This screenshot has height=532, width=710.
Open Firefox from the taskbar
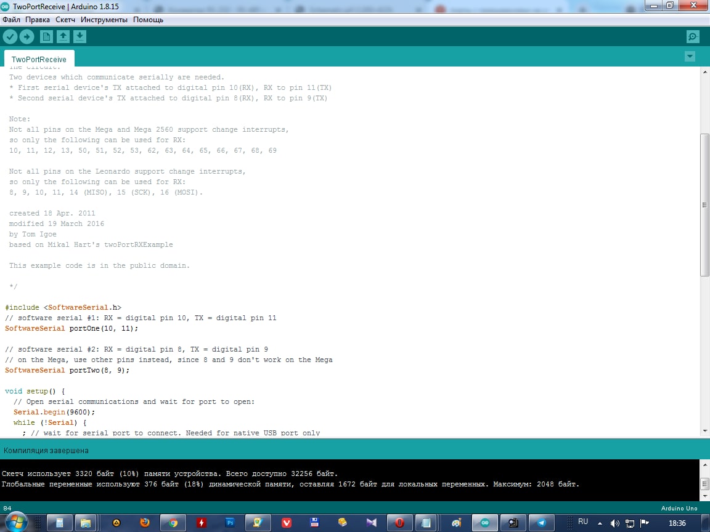(x=145, y=523)
